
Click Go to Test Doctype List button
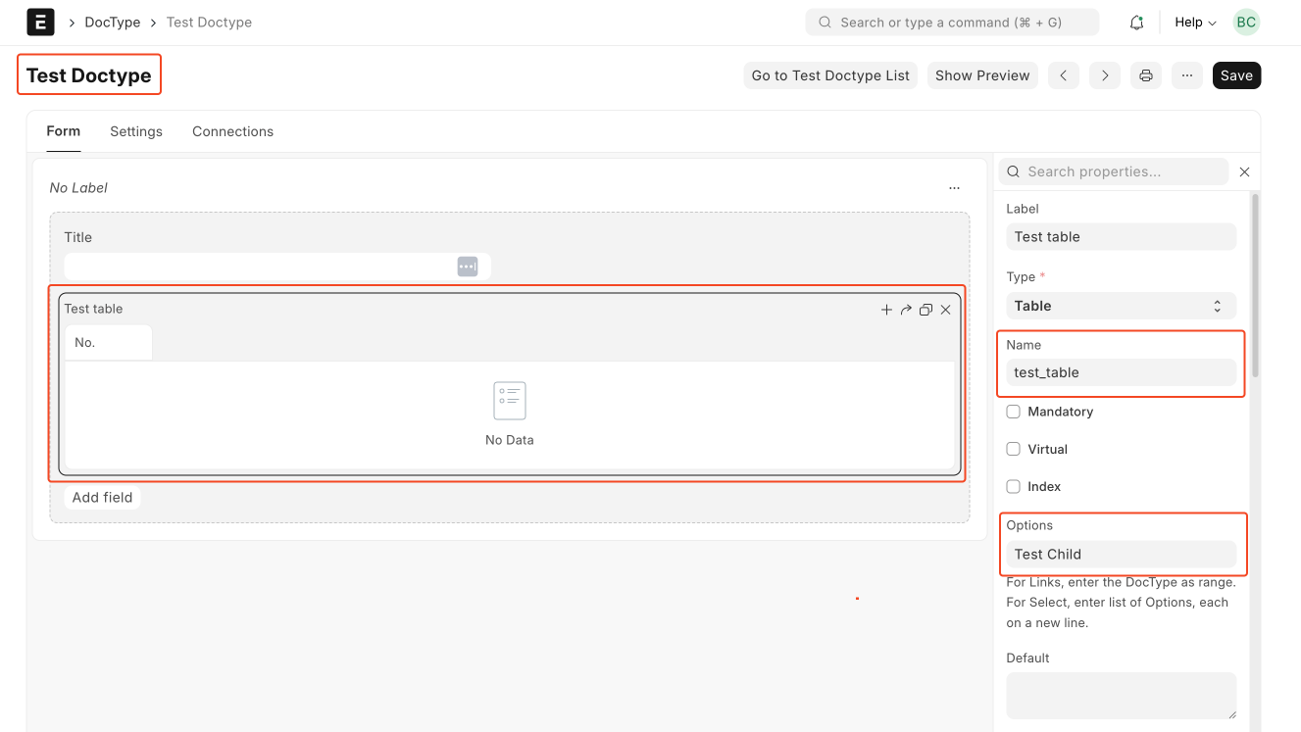pos(830,75)
